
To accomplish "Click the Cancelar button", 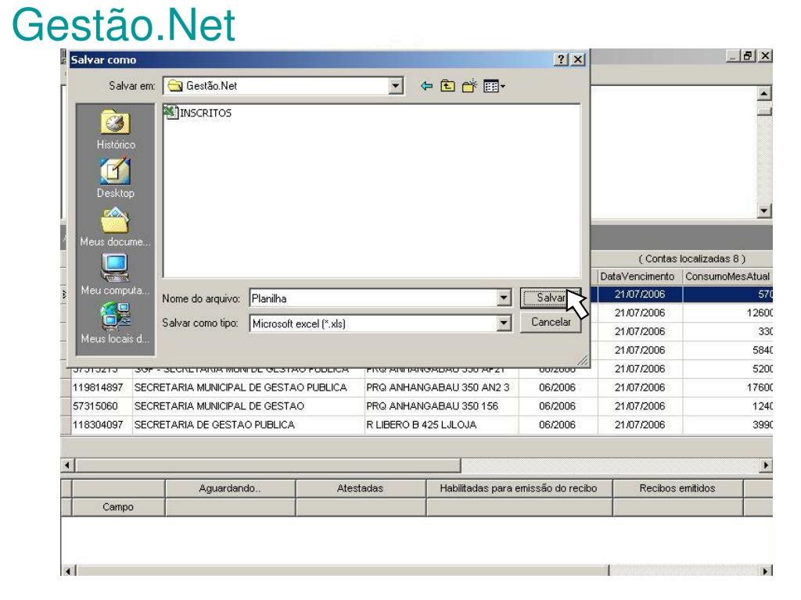I will click(x=551, y=323).
